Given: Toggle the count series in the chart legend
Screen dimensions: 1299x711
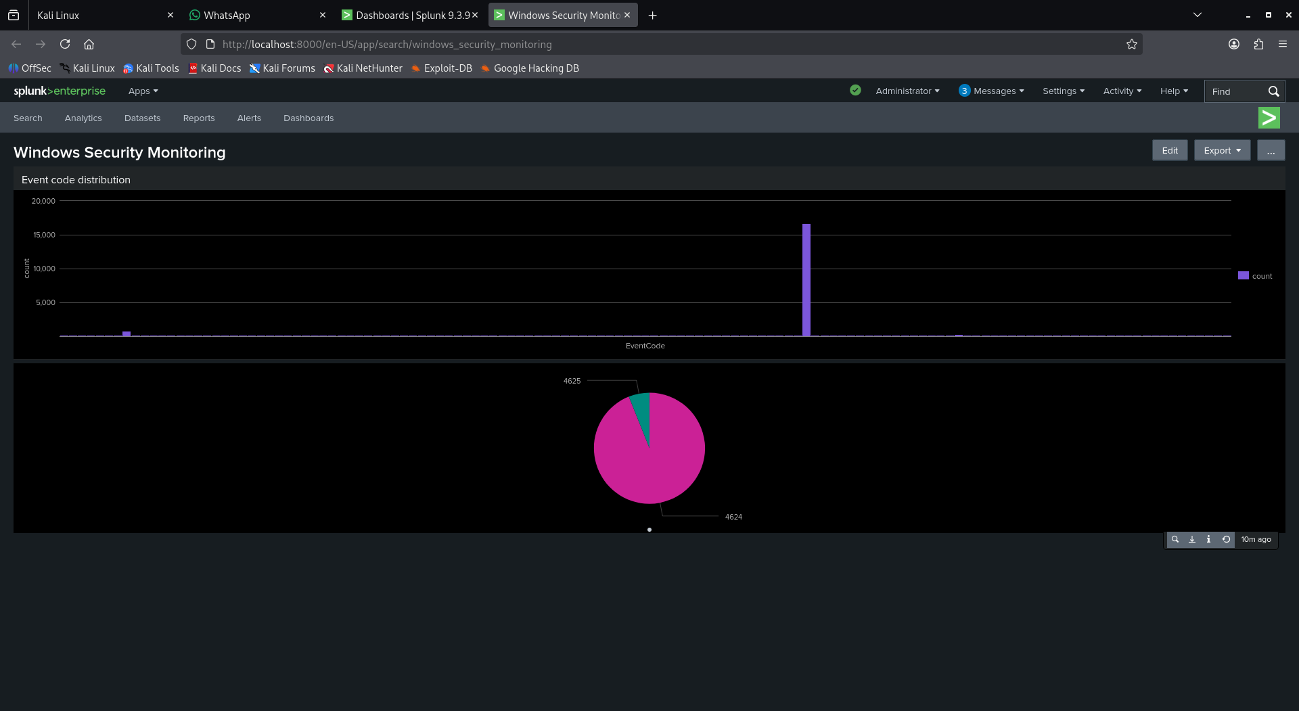Looking at the screenshot, I should [x=1255, y=276].
